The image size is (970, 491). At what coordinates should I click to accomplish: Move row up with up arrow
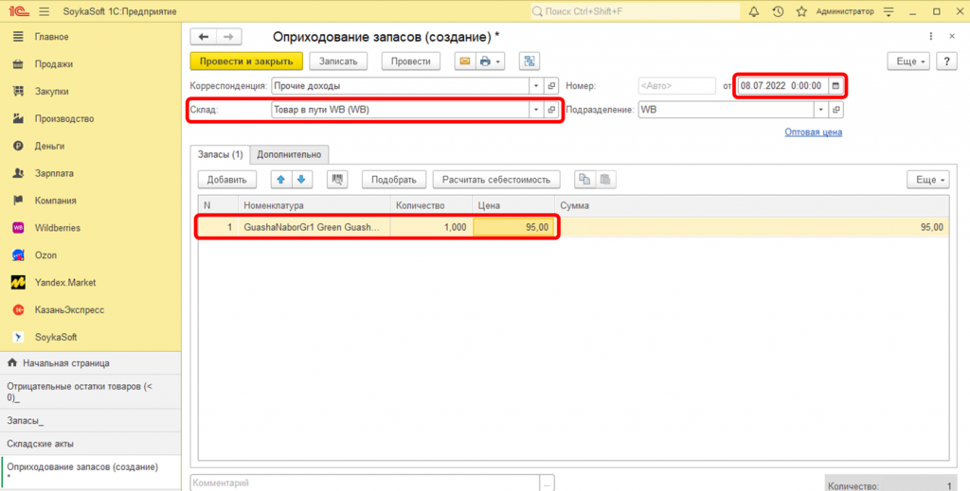pos(281,180)
